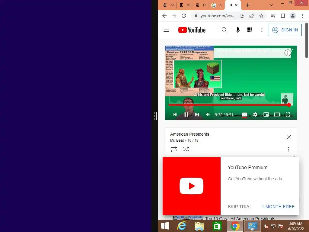
Task: Click the split-view divider handle
Action: (x=155, y=116)
